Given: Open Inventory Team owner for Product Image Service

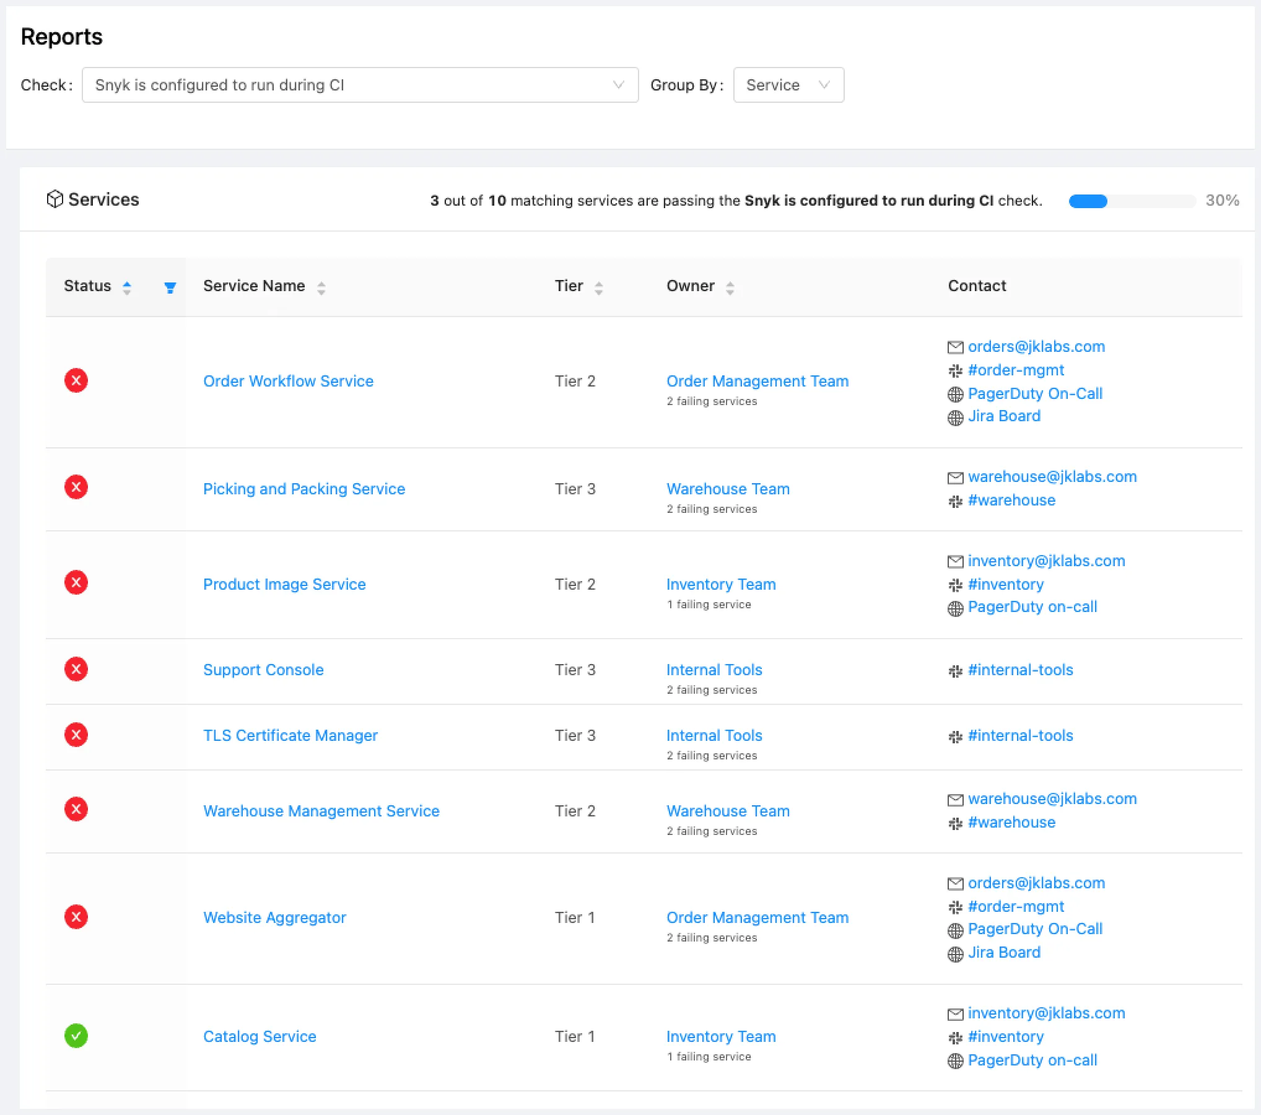Looking at the screenshot, I should point(721,584).
